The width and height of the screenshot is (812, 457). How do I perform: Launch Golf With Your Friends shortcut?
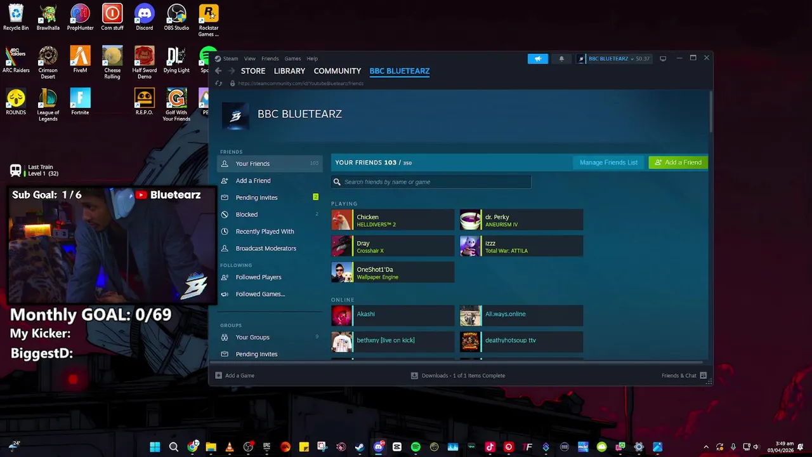click(x=176, y=105)
